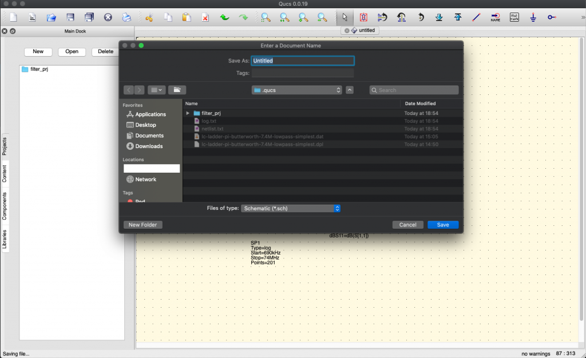Close the untitled tab via its X
586x358 pixels.
(347, 31)
